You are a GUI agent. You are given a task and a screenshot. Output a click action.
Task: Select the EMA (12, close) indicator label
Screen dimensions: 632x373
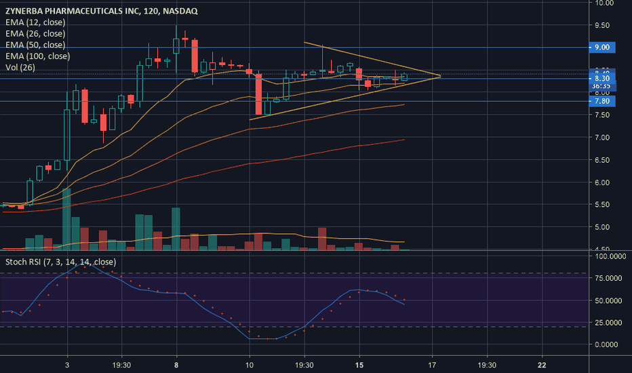pyautogui.click(x=35, y=22)
